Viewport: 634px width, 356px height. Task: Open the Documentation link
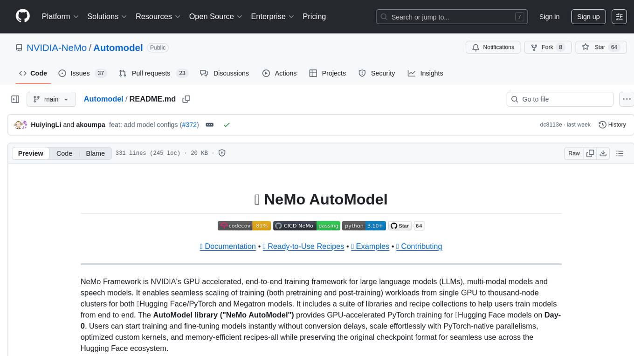click(228, 246)
